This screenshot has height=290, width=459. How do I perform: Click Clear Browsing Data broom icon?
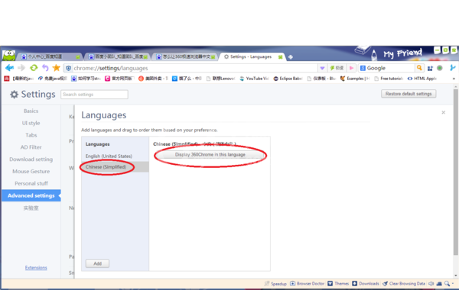pos(386,284)
